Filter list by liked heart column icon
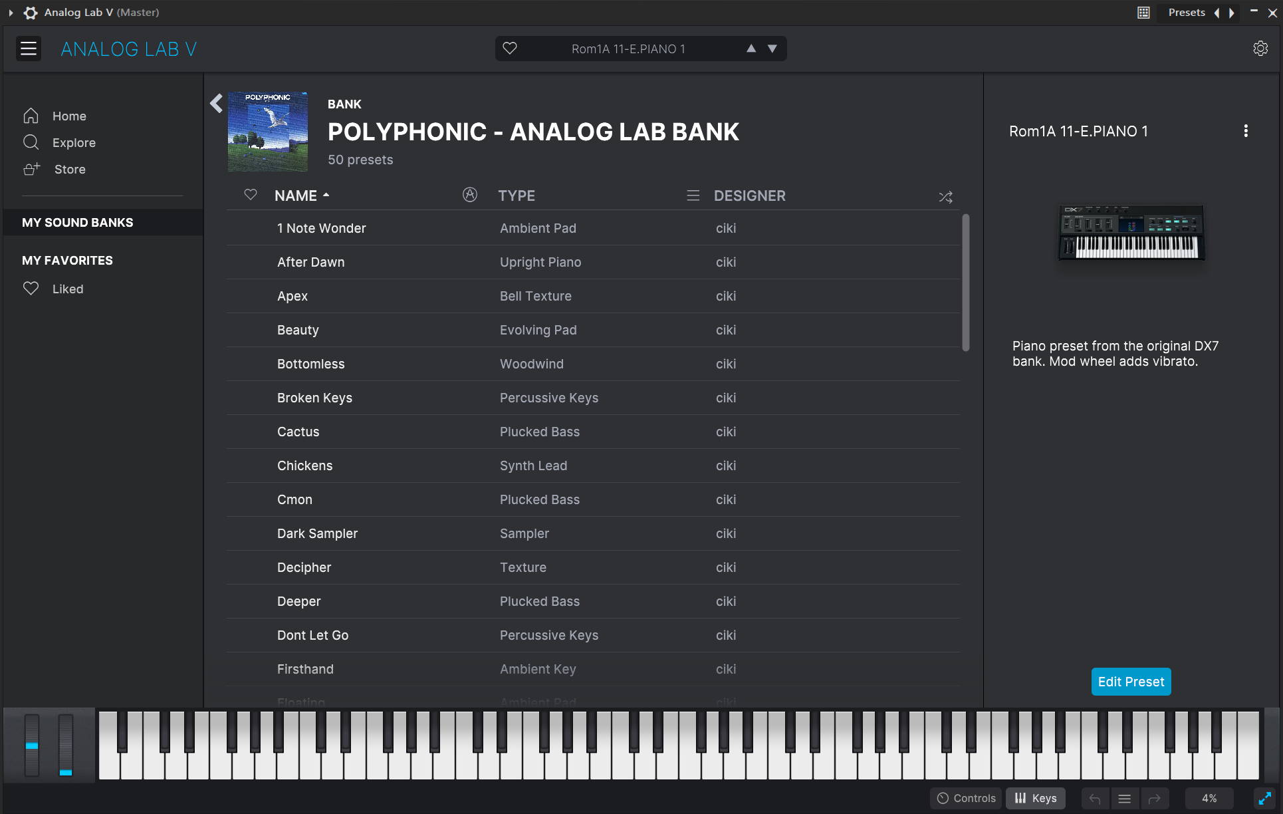Image resolution: width=1283 pixels, height=814 pixels. click(251, 195)
